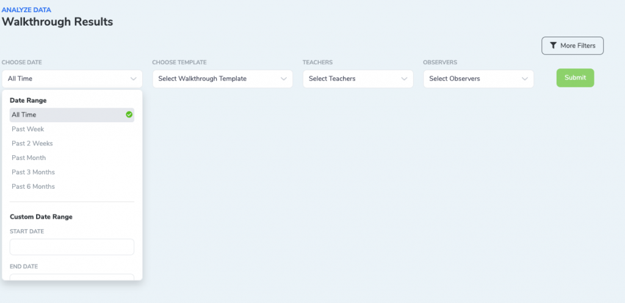
Task: Click the chevron in the Teachers dropdown
Action: pos(404,79)
